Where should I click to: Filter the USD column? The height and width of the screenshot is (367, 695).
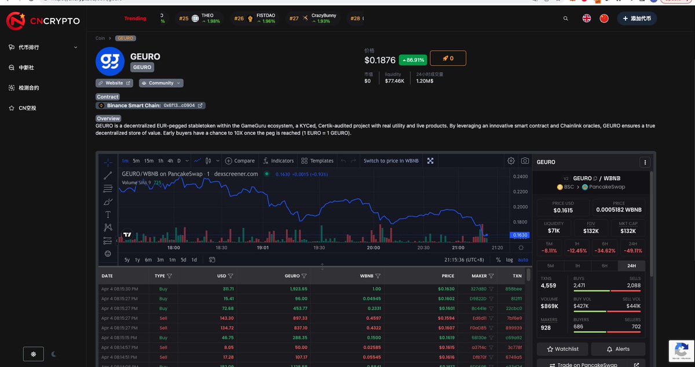click(231, 276)
